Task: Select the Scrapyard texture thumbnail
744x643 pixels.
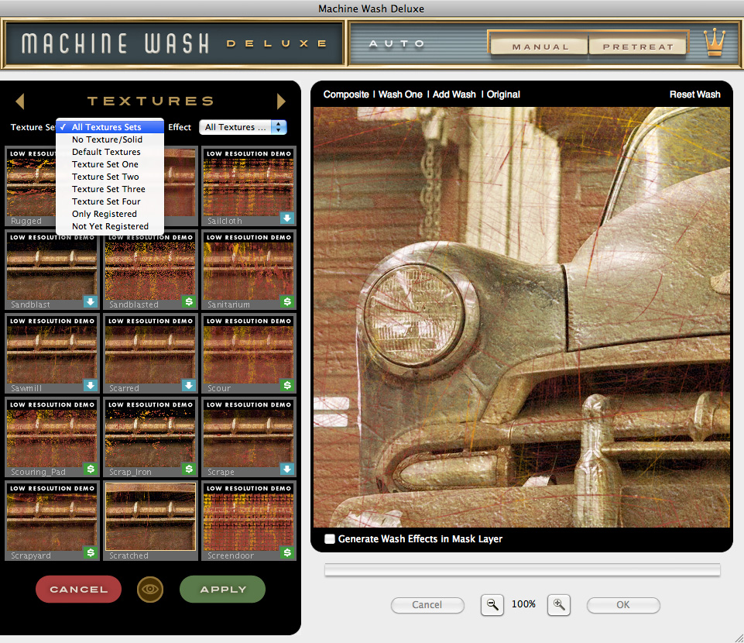Action: [x=52, y=521]
